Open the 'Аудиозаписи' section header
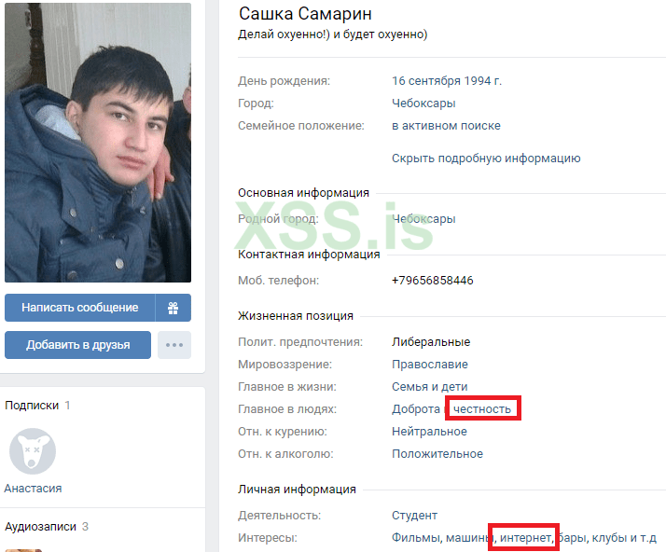 (40, 527)
